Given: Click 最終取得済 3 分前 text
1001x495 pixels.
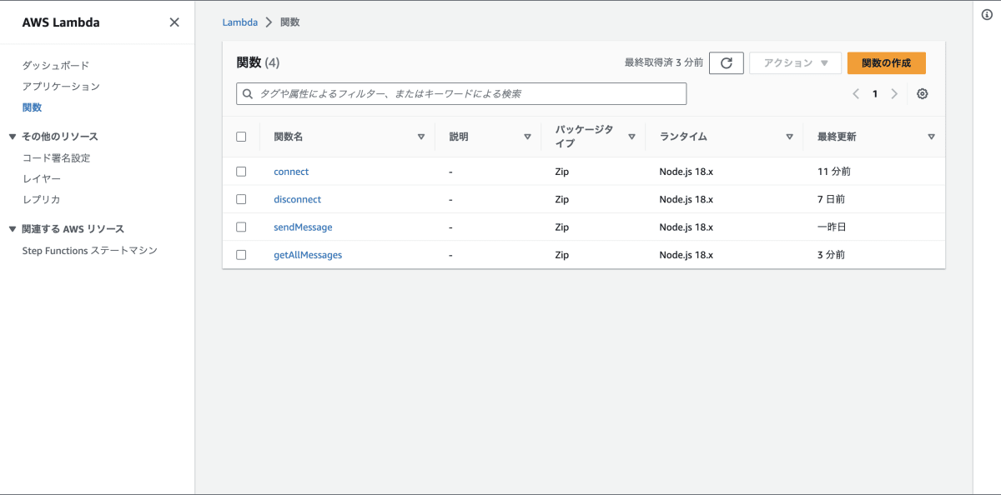Looking at the screenshot, I should 664,63.
